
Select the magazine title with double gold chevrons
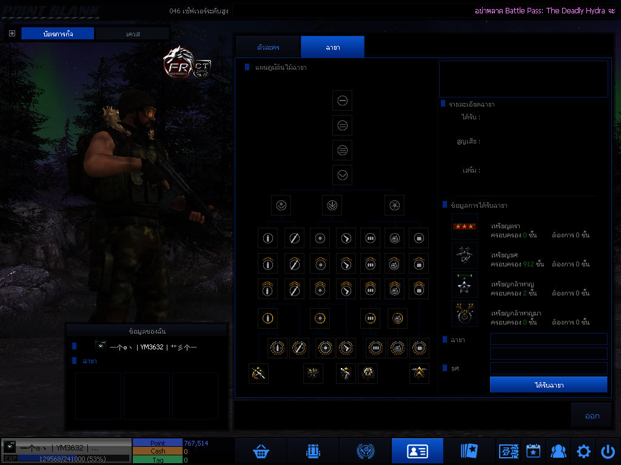pyautogui.click(x=371, y=289)
